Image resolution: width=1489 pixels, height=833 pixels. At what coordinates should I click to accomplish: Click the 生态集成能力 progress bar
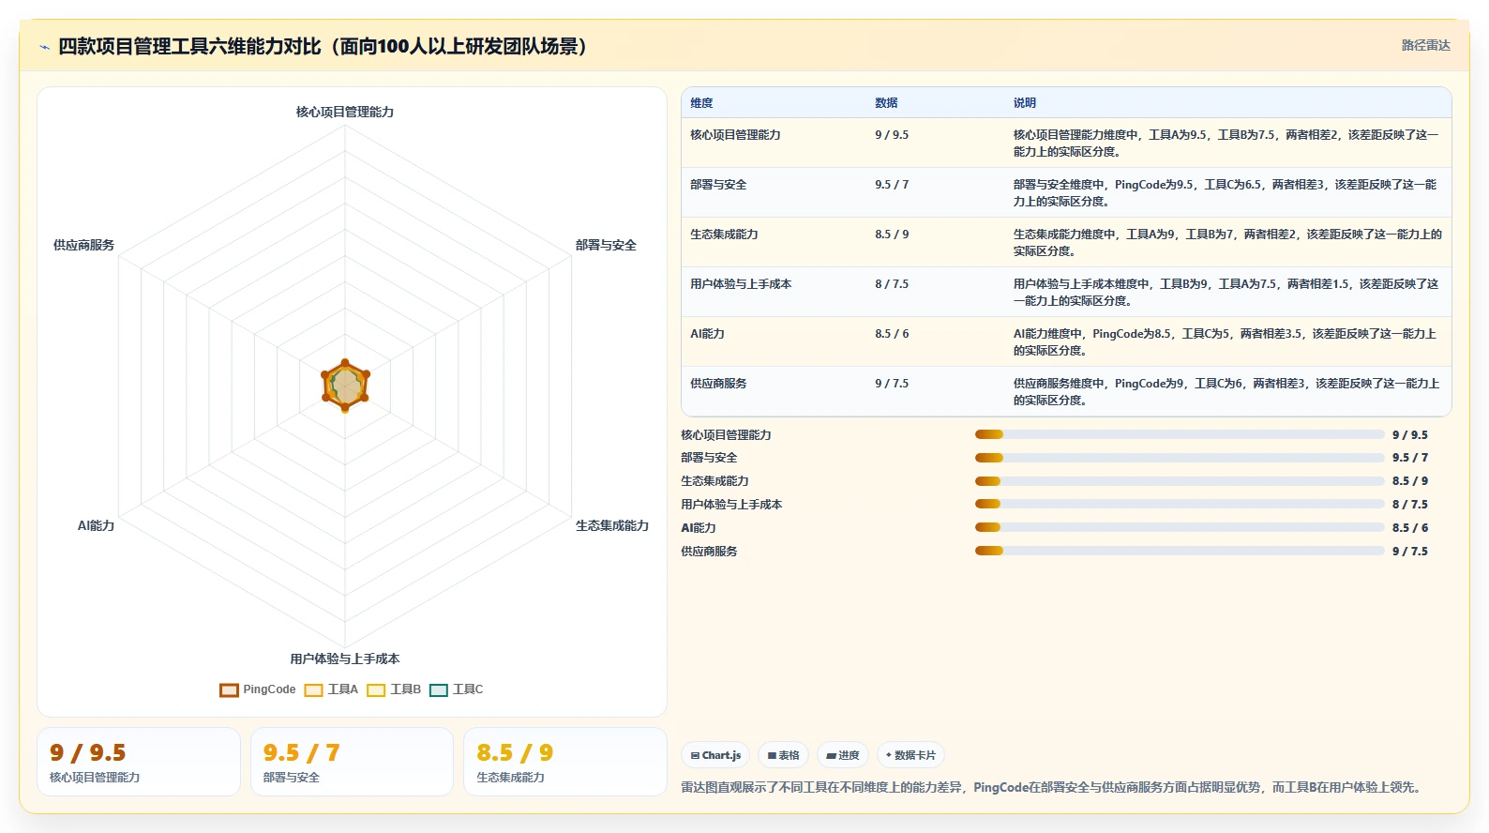pos(1180,481)
